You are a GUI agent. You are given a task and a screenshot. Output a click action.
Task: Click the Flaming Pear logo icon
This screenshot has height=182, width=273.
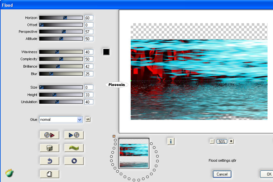pos(9,173)
